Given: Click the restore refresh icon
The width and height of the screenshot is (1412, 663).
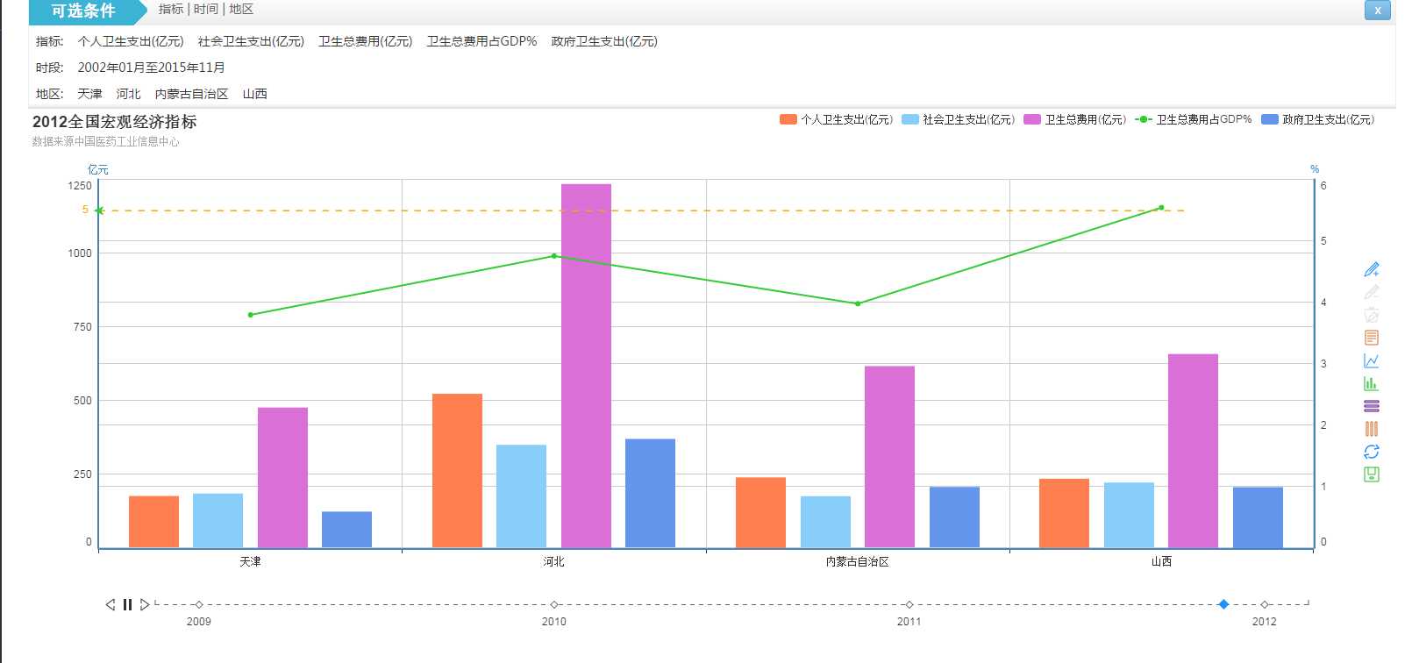Looking at the screenshot, I should (1372, 452).
